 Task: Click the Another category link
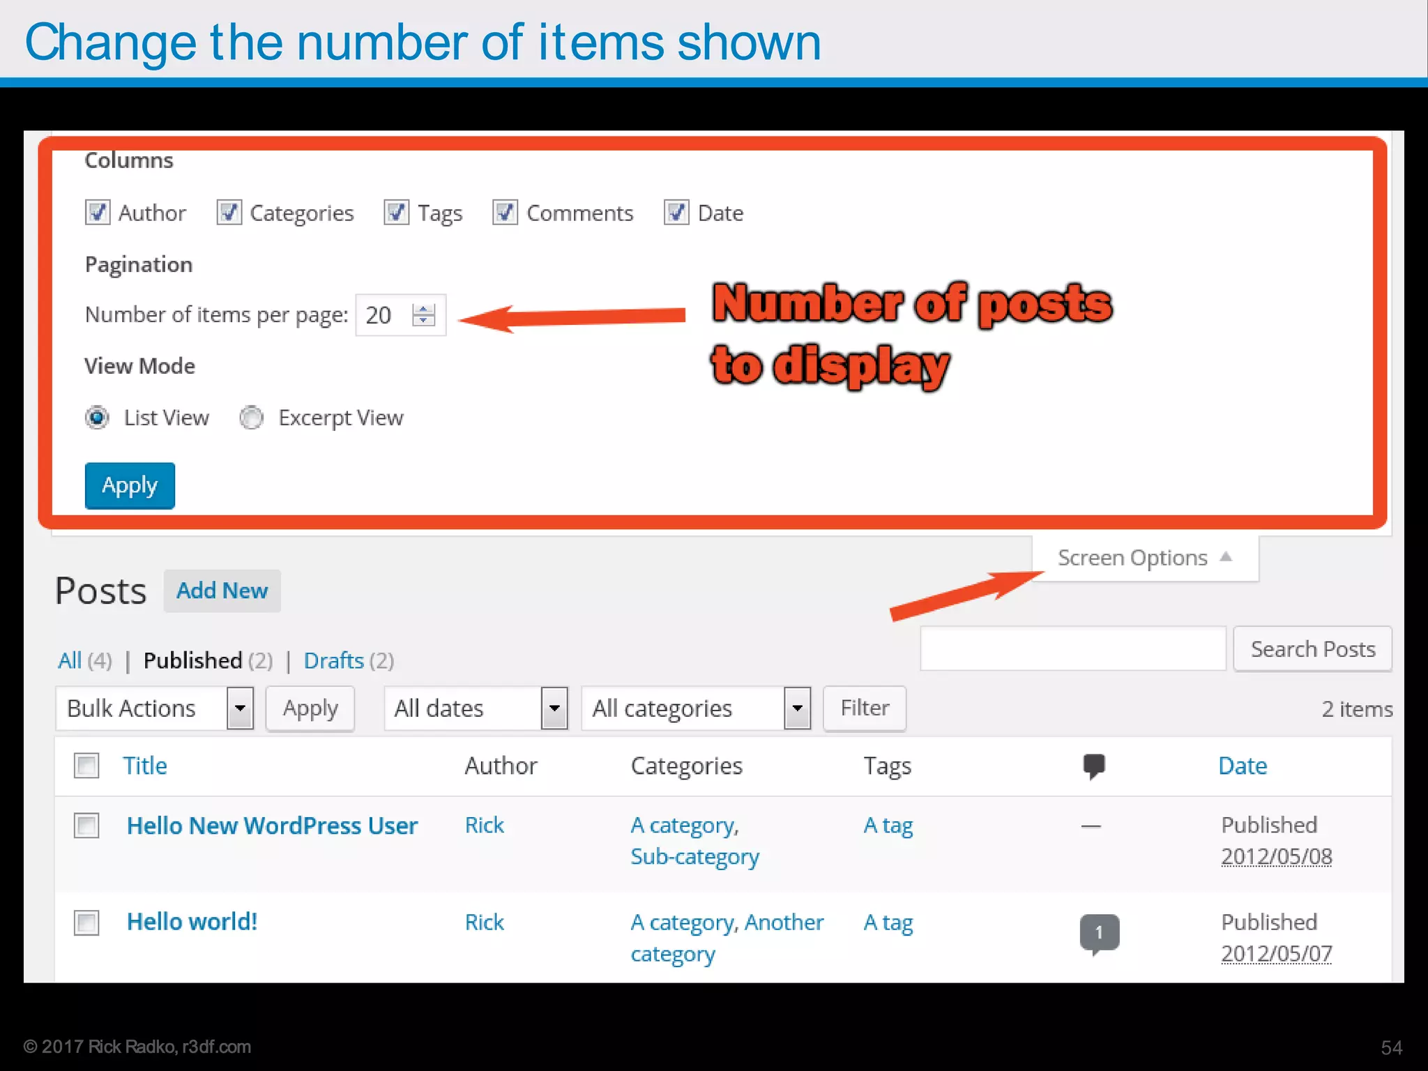[727, 938]
